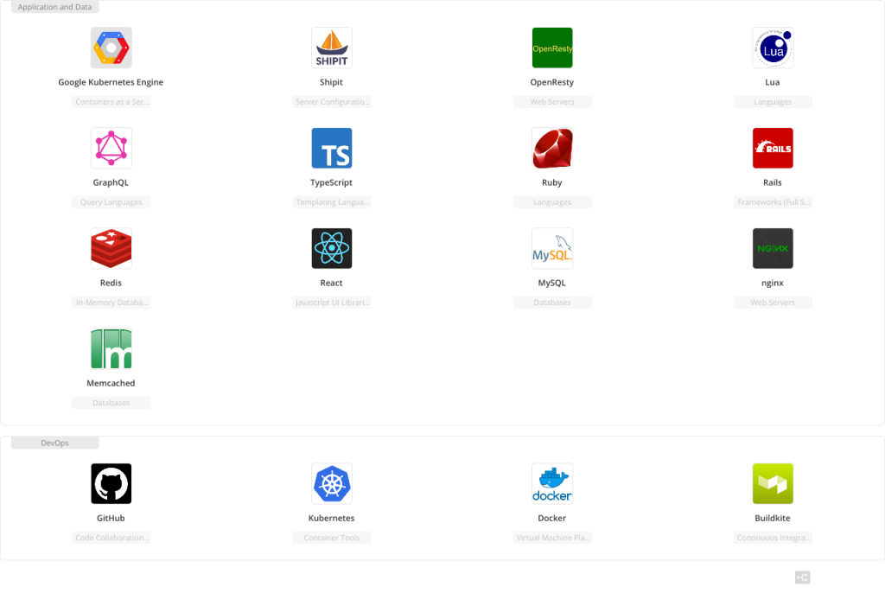Image resolution: width=885 pixels, height=593 pixels.
Task: Click the 'Server Configuratio...' category tag
Action: tap(332, 102)
